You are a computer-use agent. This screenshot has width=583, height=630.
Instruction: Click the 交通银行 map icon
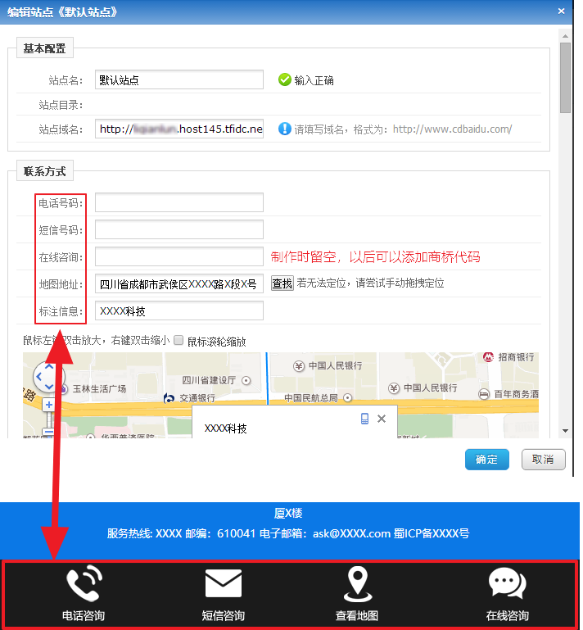point(169,398)
